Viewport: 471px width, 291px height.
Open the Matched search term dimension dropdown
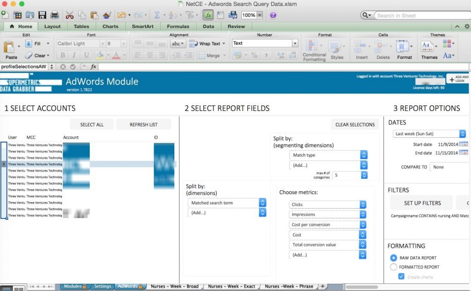pos(227,203)
